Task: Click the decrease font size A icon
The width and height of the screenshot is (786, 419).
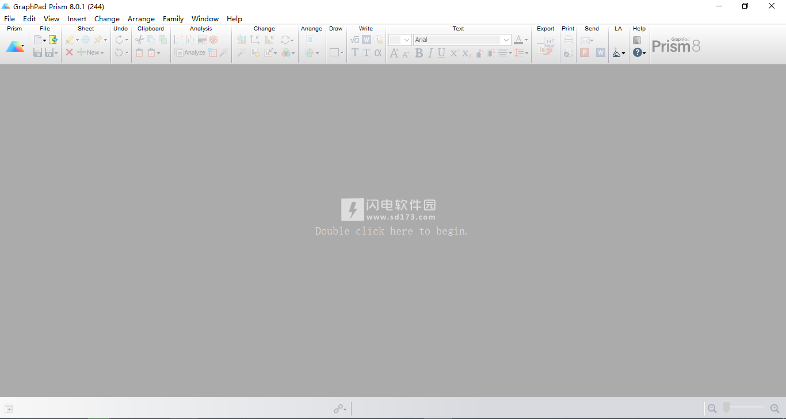Action: click(406, 53)
